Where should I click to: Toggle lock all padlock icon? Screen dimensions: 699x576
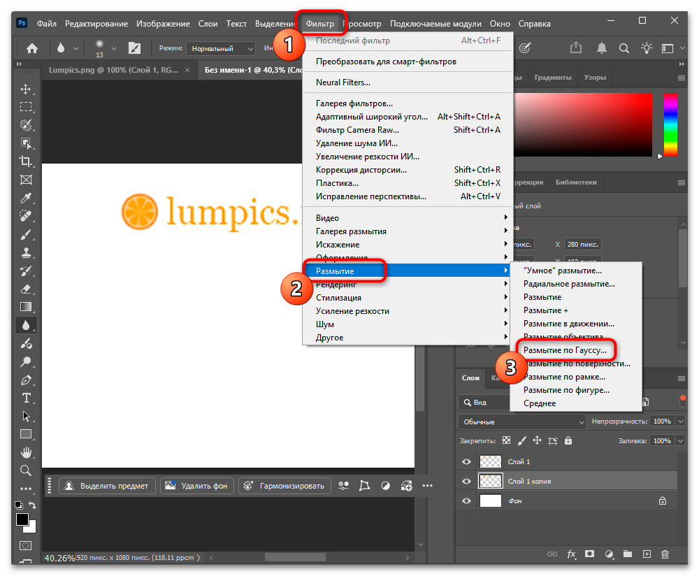point(568,440)
